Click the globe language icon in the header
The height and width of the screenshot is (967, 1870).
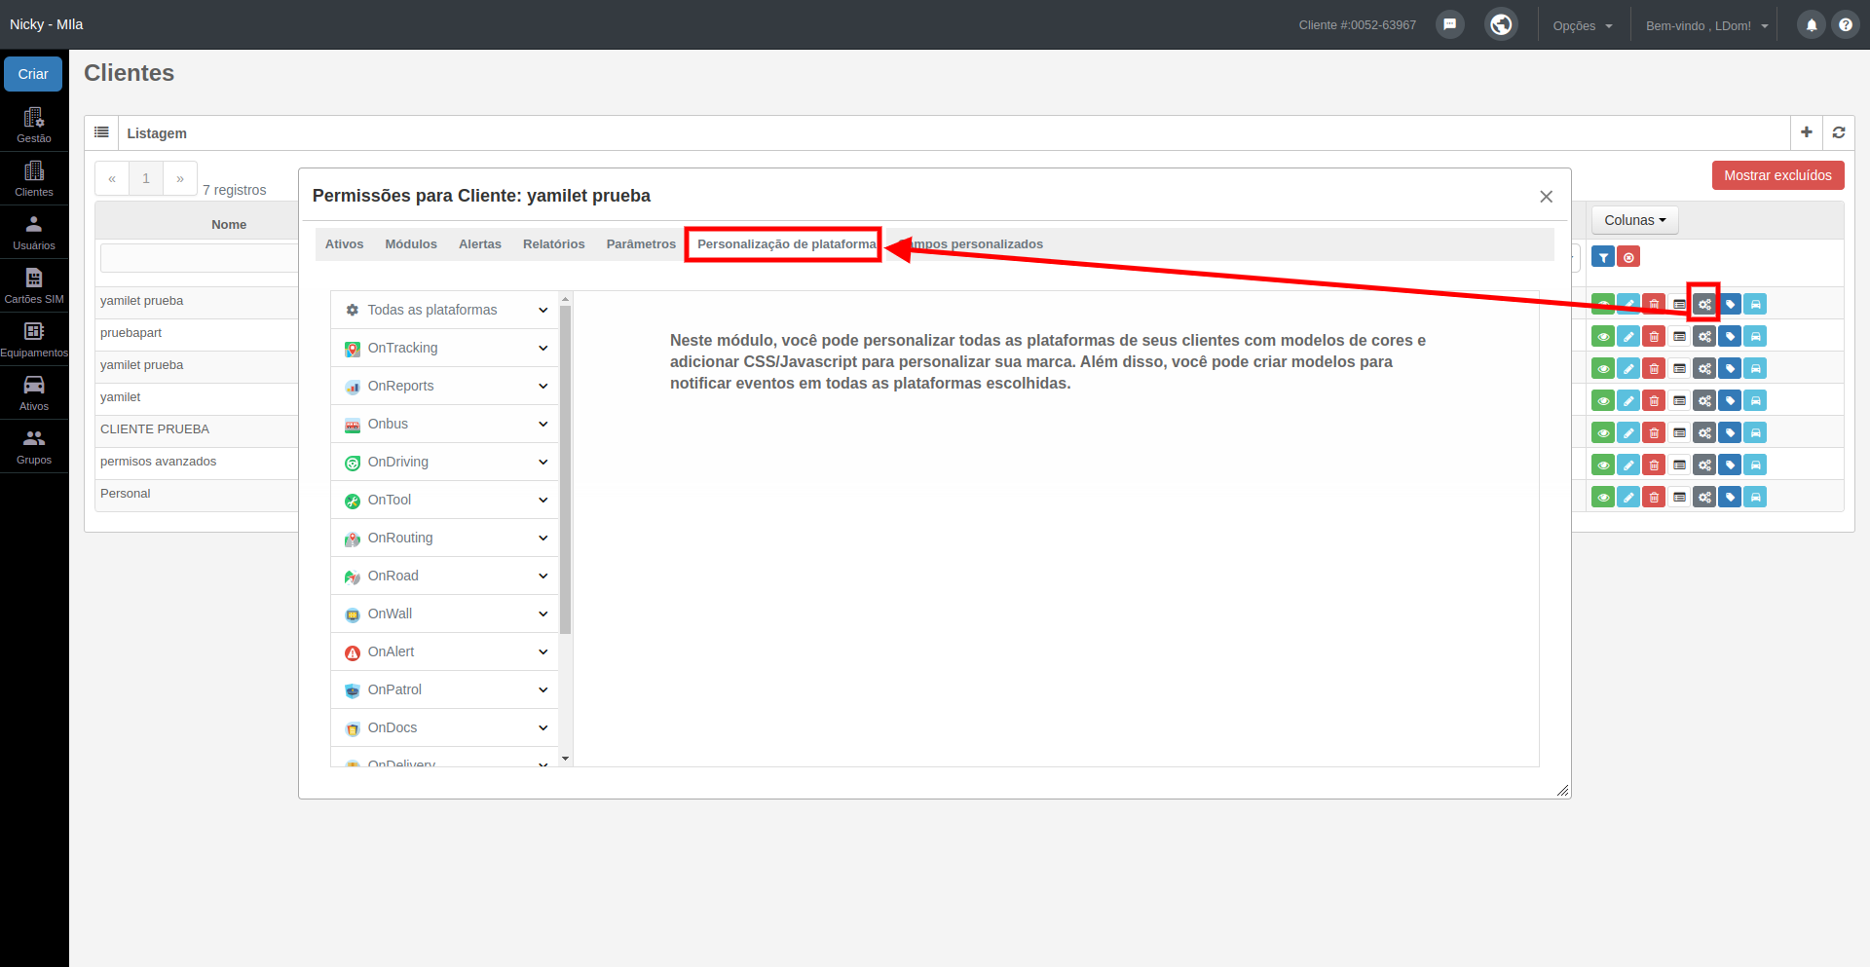pos(1501,24)
